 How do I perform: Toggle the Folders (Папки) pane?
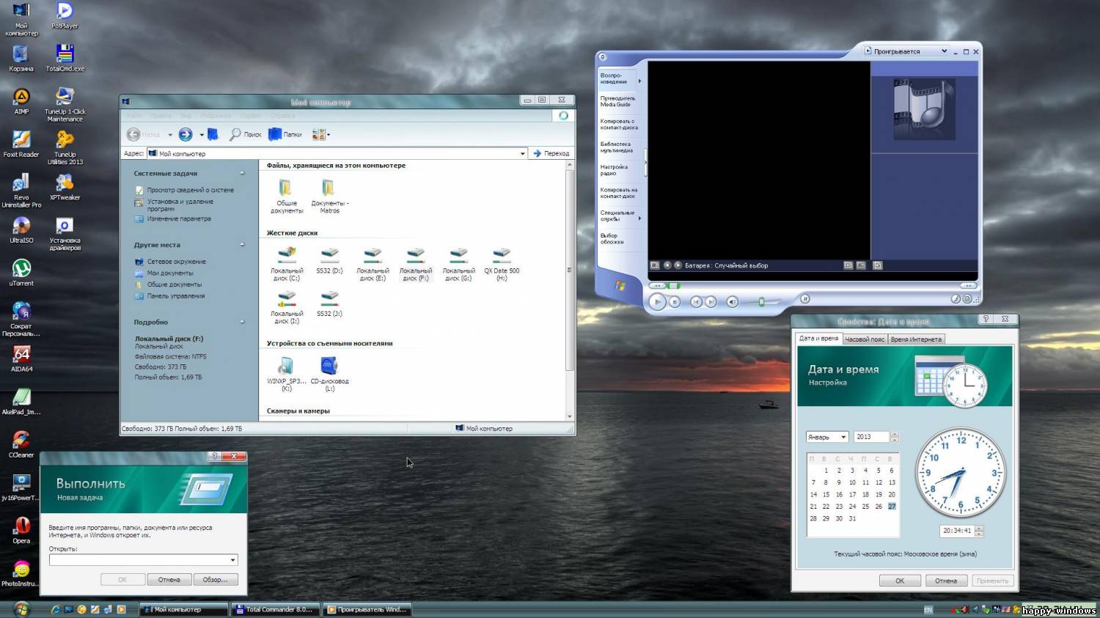(x=285, y=134)
